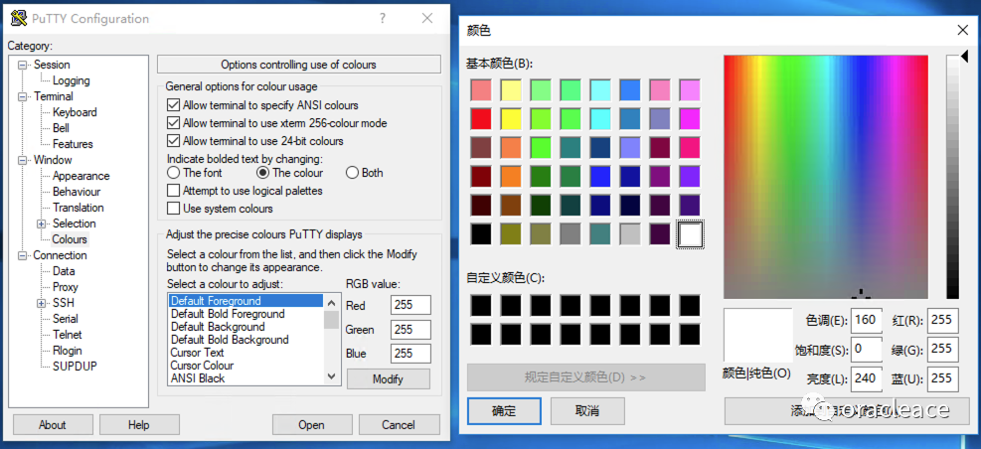Open the Bell category
The width and height of the screenshot is (981, 449).
61,128
